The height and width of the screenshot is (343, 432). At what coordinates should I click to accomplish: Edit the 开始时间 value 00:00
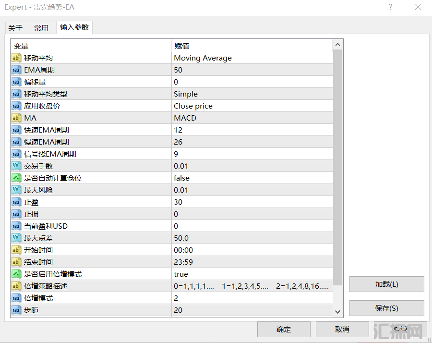252,250
